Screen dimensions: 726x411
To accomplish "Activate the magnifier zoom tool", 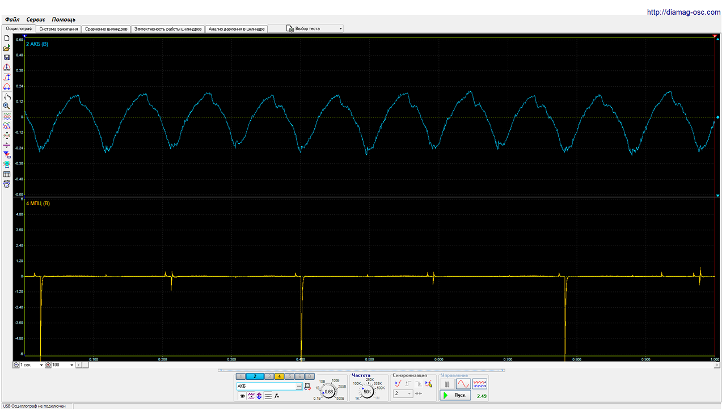I will point(7,106).
